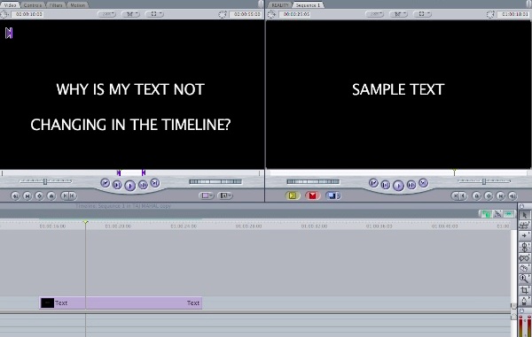Click the Viewer shuttle slider control
The image size is (532, 337).
tap(45, 181)
